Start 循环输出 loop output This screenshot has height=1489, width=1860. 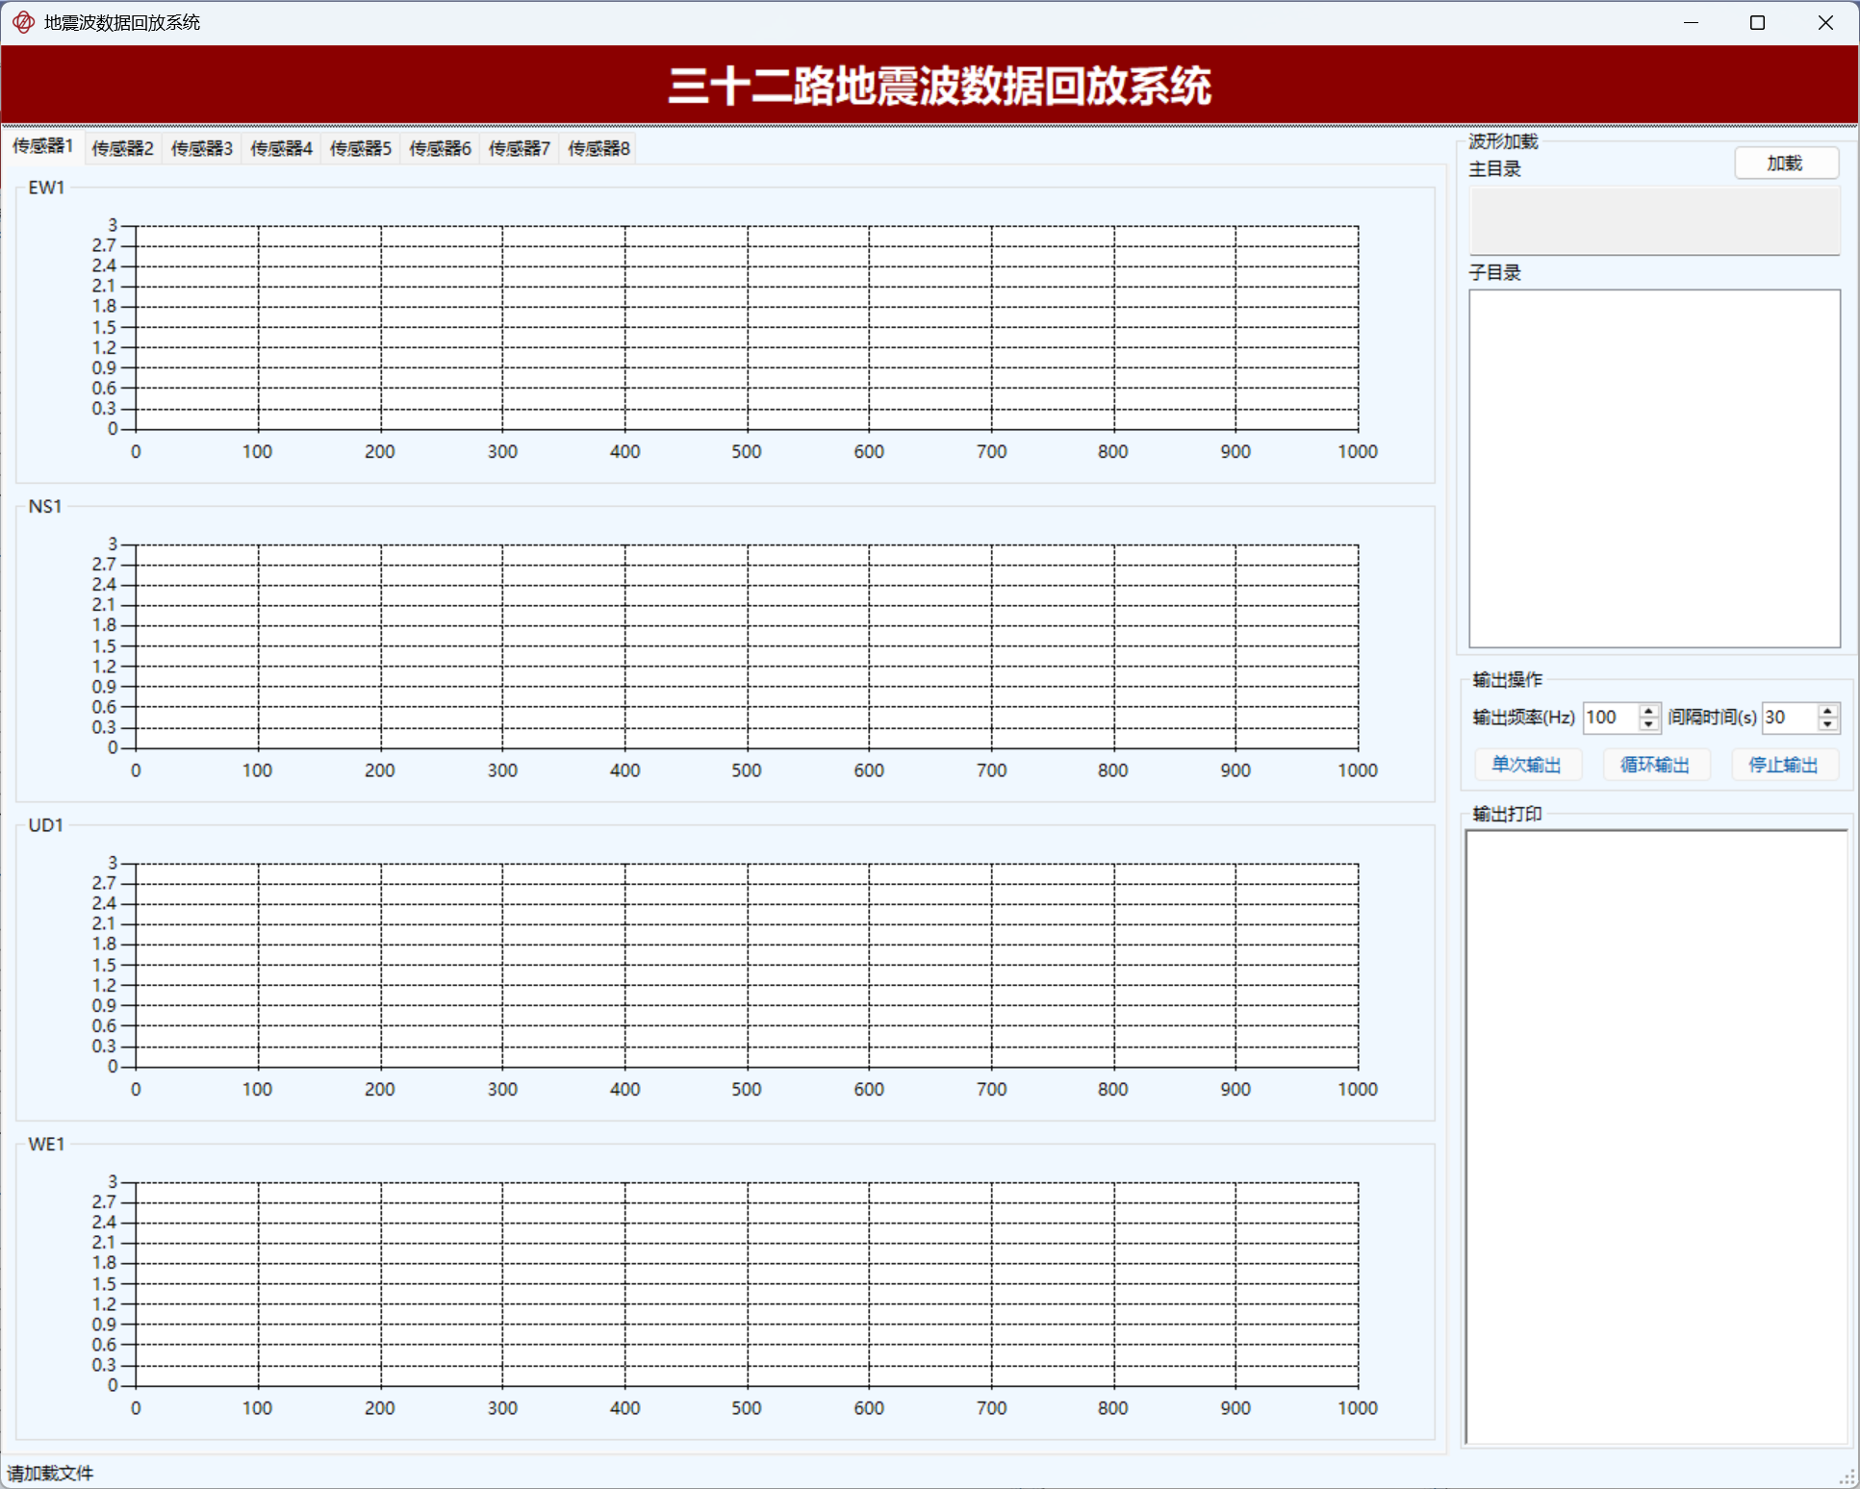[1654, 765]
